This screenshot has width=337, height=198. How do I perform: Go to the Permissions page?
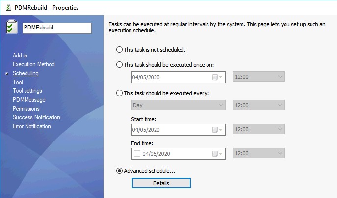tap(26, 109)
